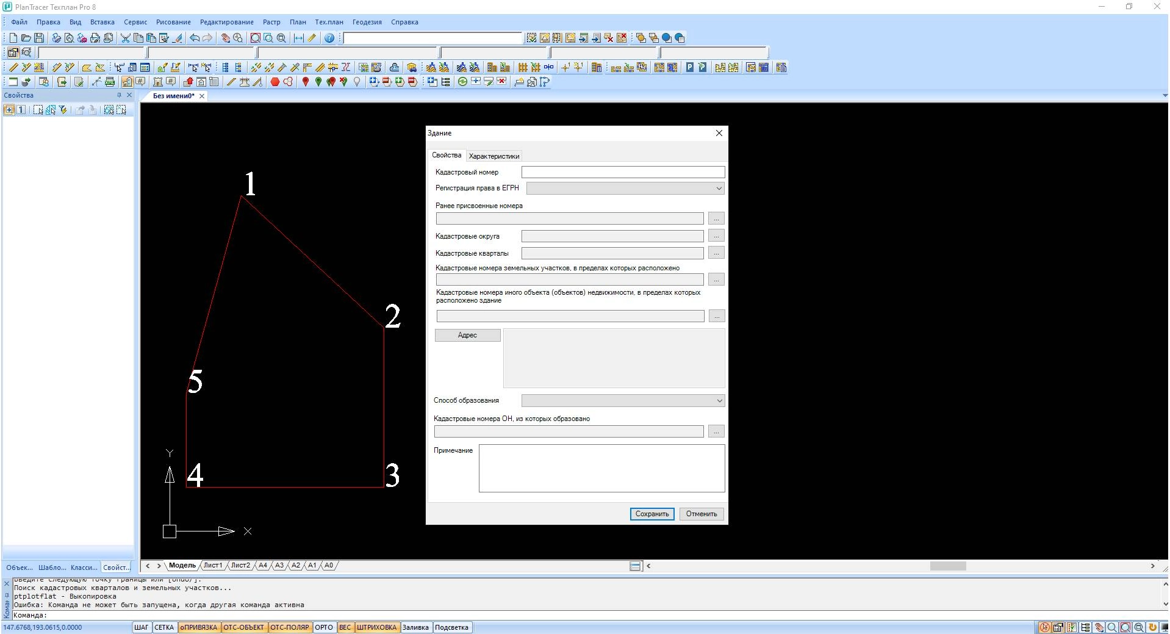Click ellipsis next to Ранее присвоенные номера
This screenshot has width=1170, height=634.
click(717, 218)
